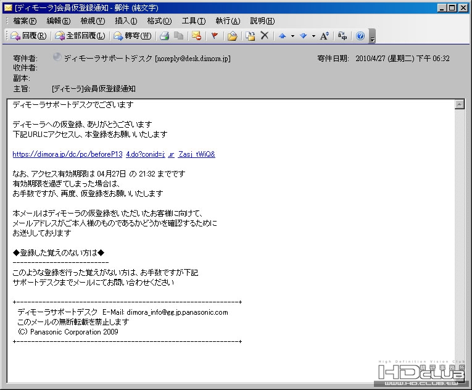The height and width of the screenshot is (390, 472).
Task: Delete the message with the X icon
Action: click(264, 36)
